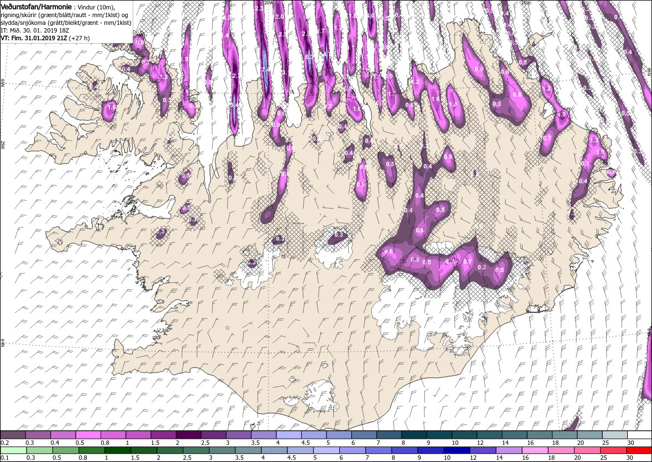Click the '0.1' label under lower legend
The height and width of the screenshot is (462, 652).
[4, 458]
